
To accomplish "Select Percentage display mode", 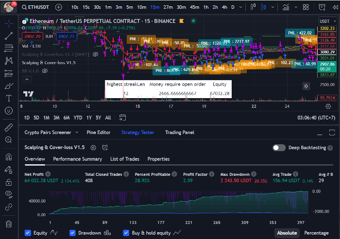I will tap(316, 233).
